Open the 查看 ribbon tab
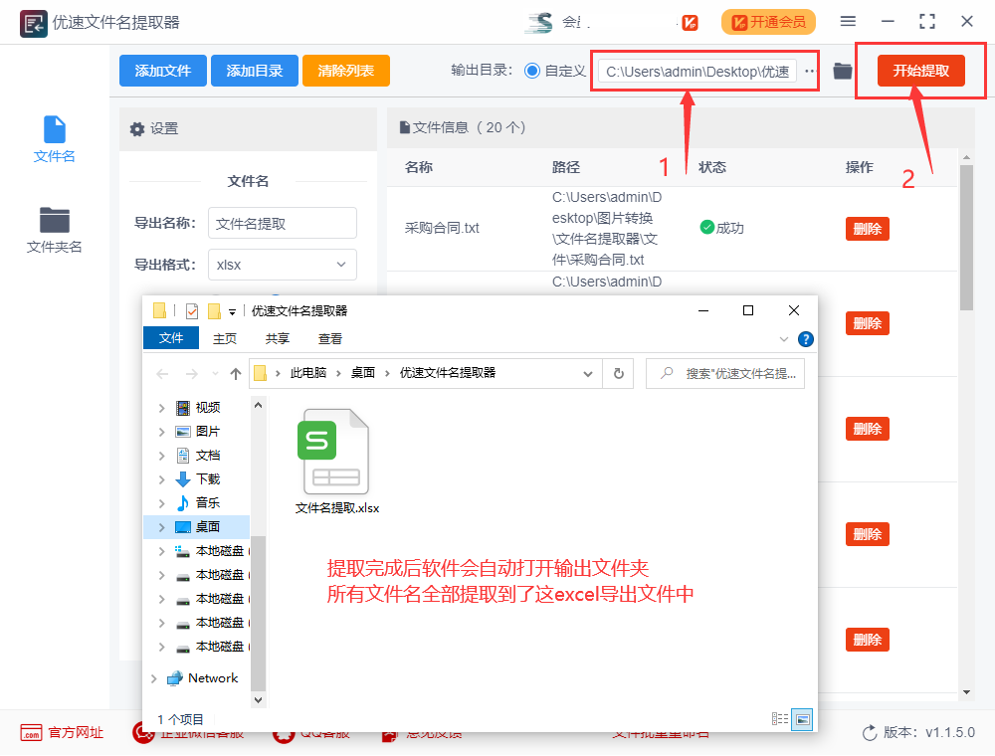995x756 pixels. pyautogui.click(x=330, y=338)
